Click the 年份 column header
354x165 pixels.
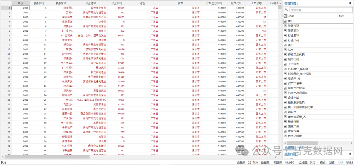(x=21, y=3)
